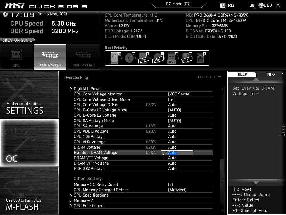Click the scroll up arrow of settings list
The width and height of the screenshot is (286, 215).
pos(222,89)
